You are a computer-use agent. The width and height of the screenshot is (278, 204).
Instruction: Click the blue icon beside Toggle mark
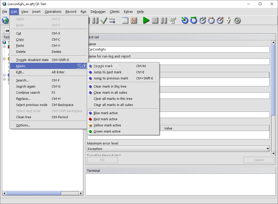[90, 66]
